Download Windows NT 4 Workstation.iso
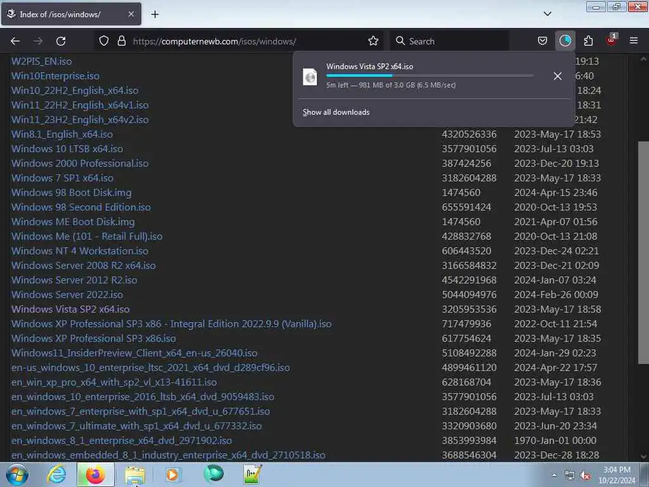 pyautogui.click(x=80, y=250)
